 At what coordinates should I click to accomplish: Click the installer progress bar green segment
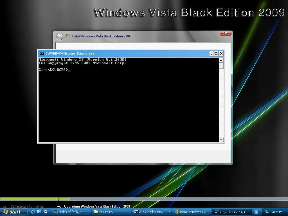pos(29,199)
